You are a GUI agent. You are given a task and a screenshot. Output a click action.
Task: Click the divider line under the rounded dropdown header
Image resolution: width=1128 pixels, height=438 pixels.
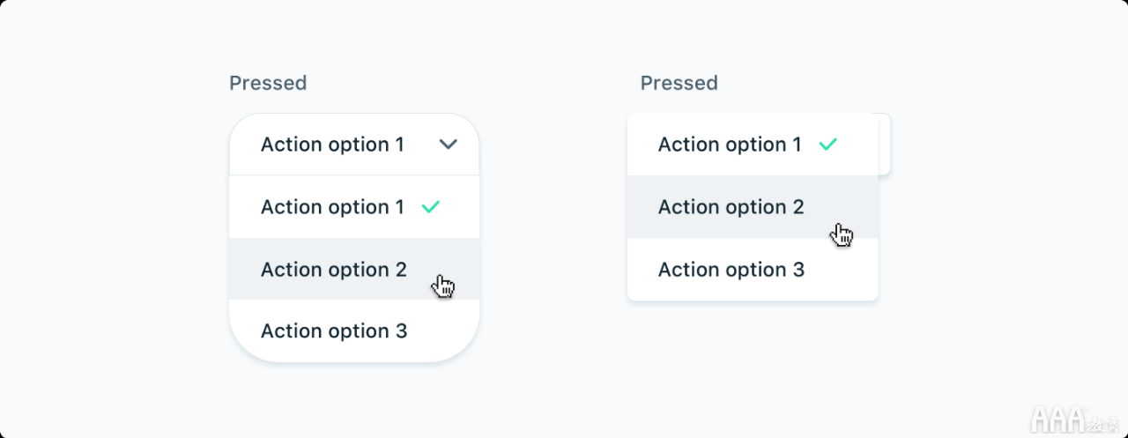(x=354, y=175)
